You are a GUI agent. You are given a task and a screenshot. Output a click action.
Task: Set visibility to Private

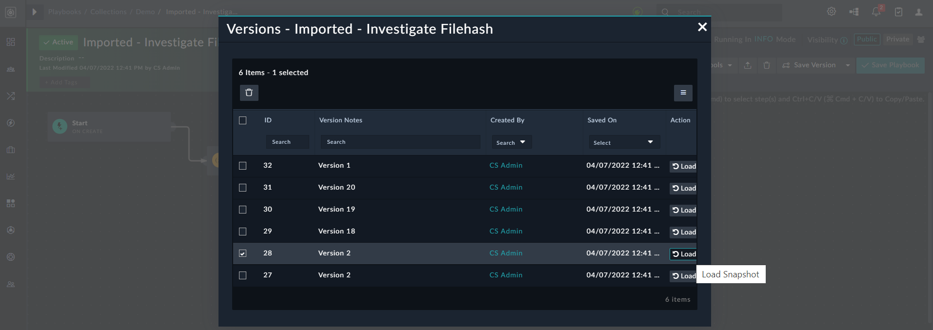tap(897, 39)
